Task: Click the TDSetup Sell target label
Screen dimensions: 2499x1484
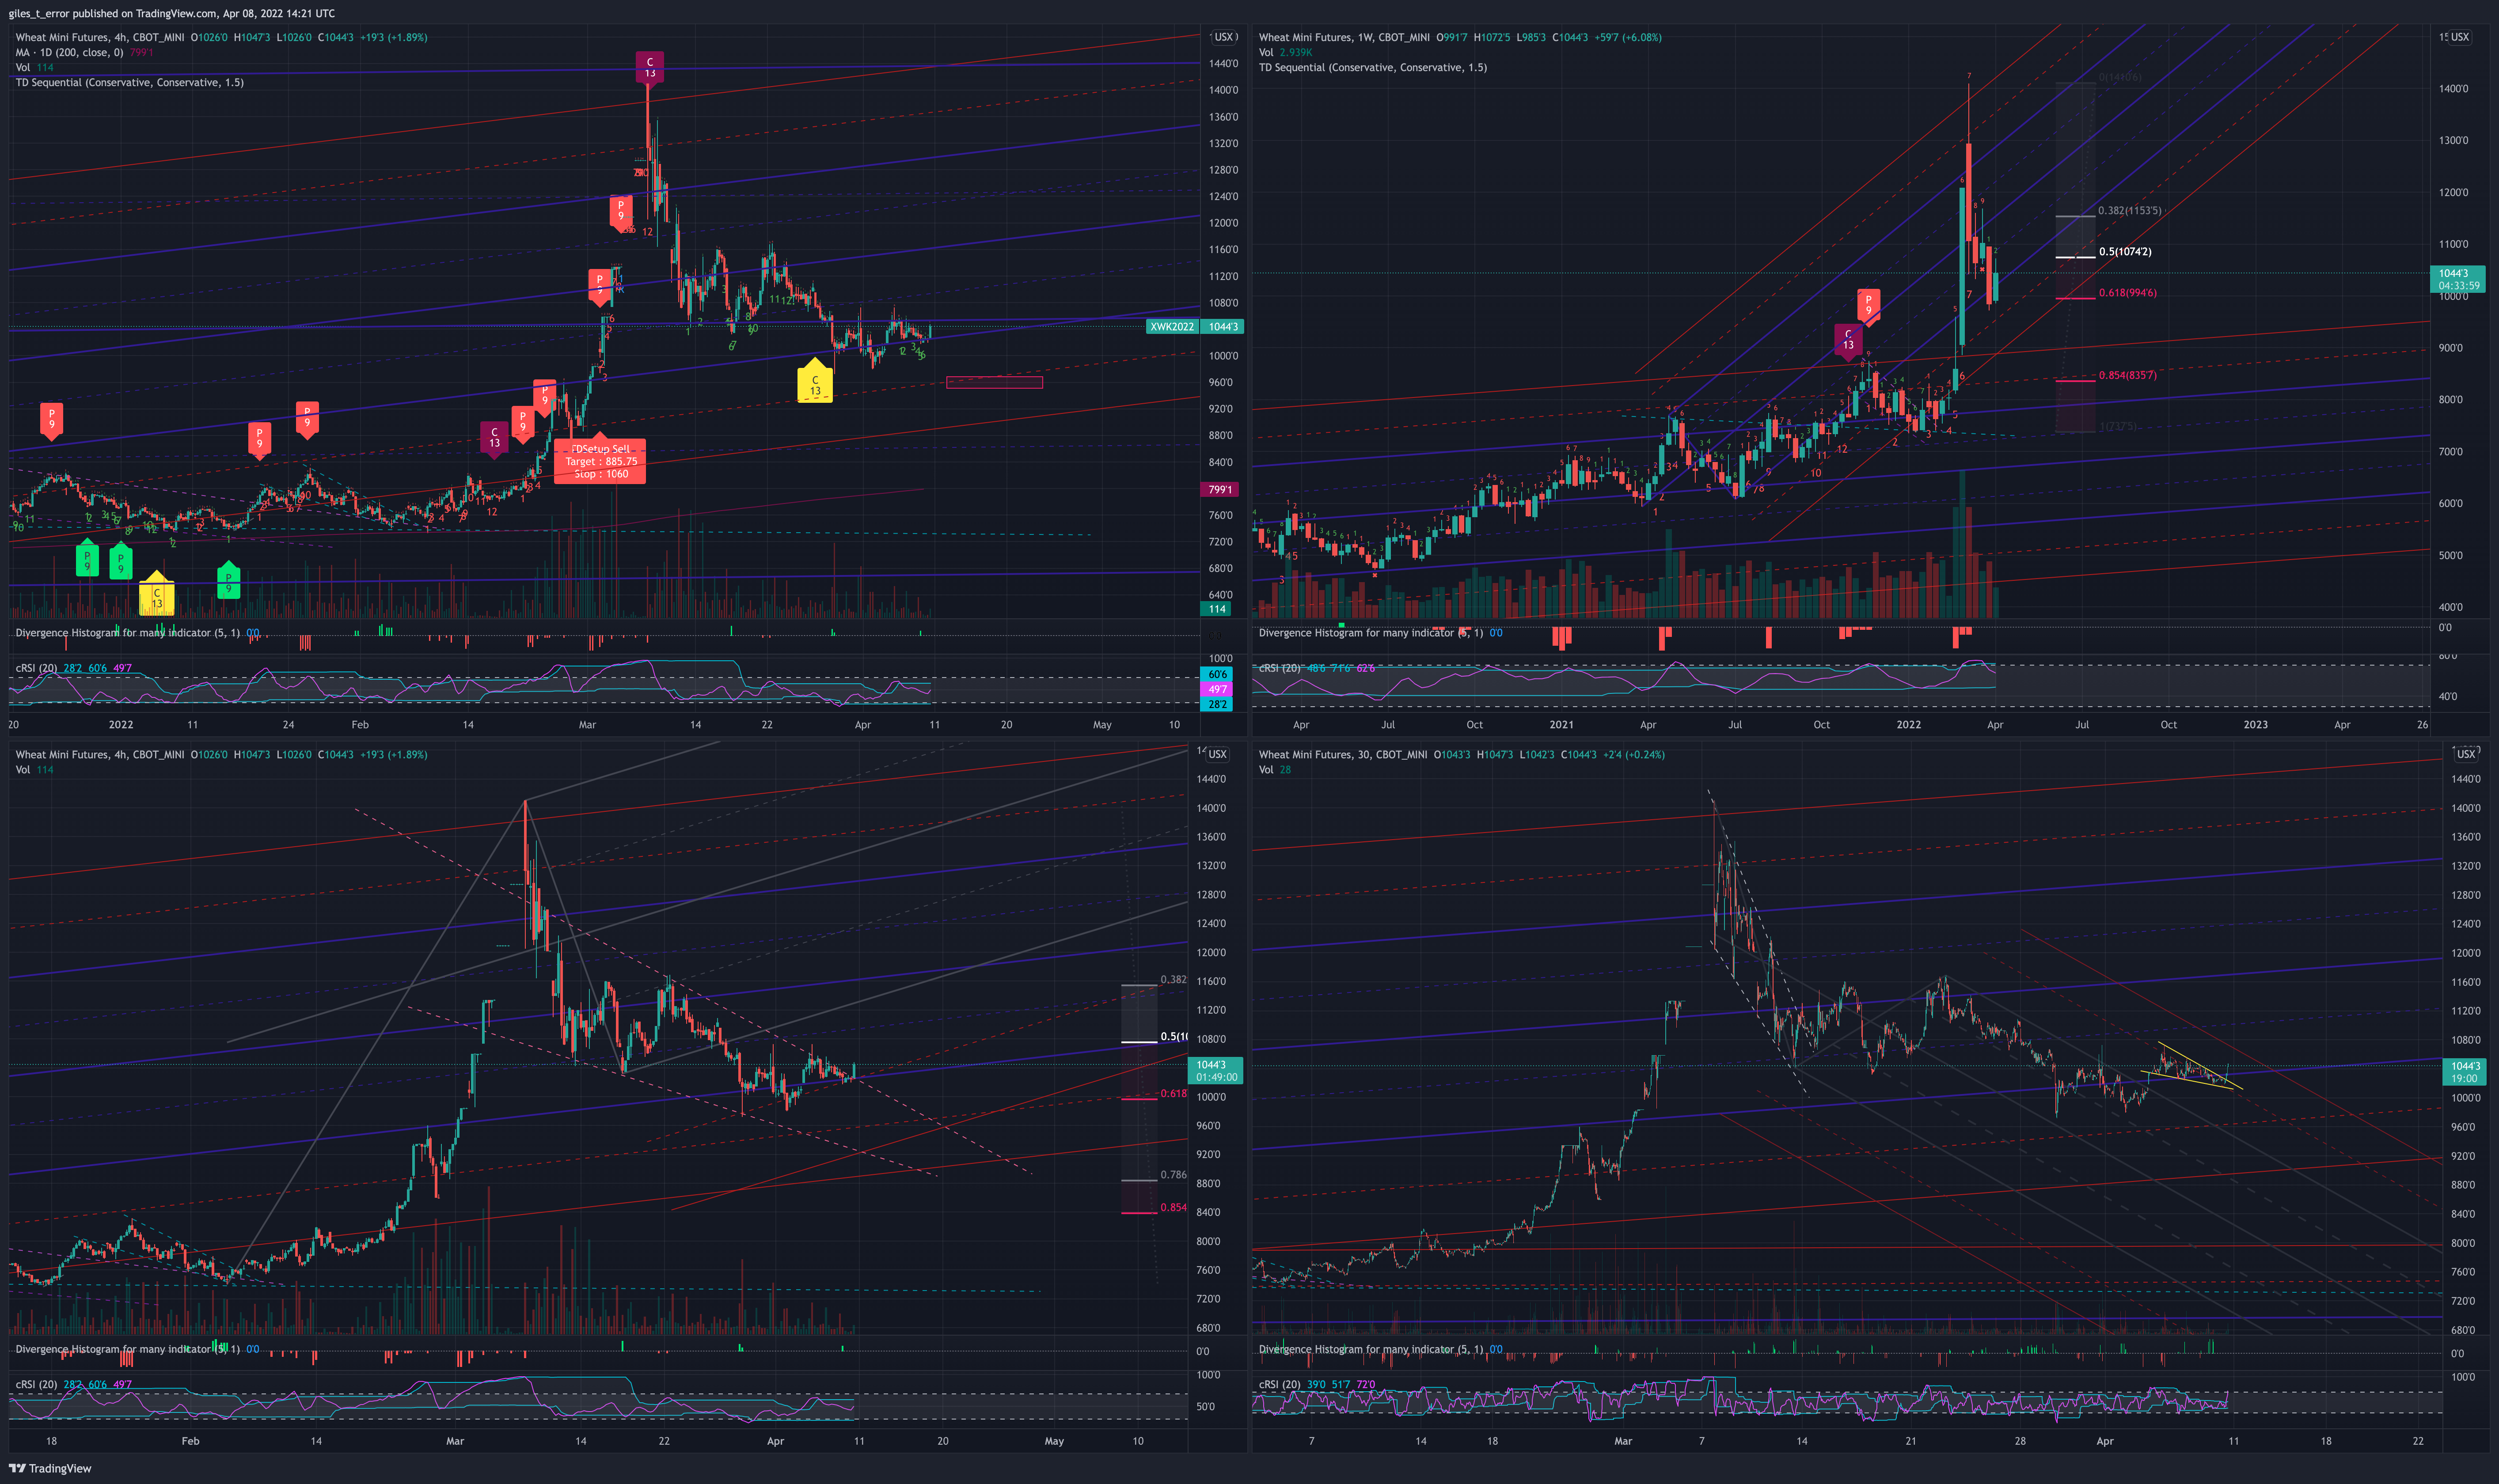Action: pyautogui.click(x=600, y=461)
